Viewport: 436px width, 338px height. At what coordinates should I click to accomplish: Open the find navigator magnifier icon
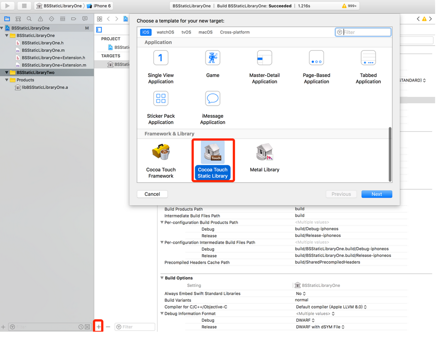tap(29, 19)
